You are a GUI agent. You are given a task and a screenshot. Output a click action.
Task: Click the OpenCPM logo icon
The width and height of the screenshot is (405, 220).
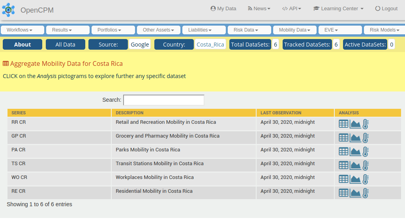[8, 9]
